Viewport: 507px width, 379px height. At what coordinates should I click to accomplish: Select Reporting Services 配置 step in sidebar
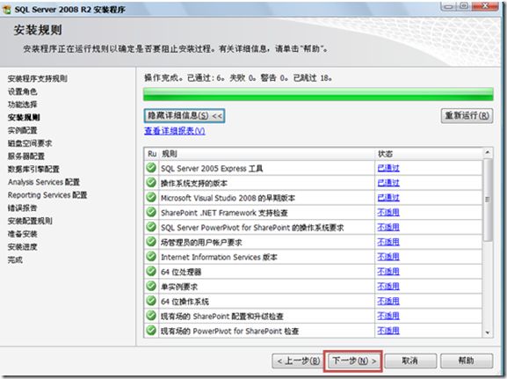(x=47, y=195)
